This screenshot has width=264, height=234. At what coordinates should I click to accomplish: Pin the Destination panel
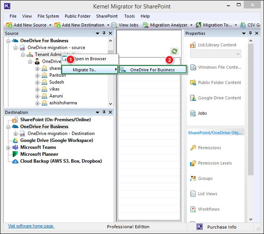(x=104, y=112)
